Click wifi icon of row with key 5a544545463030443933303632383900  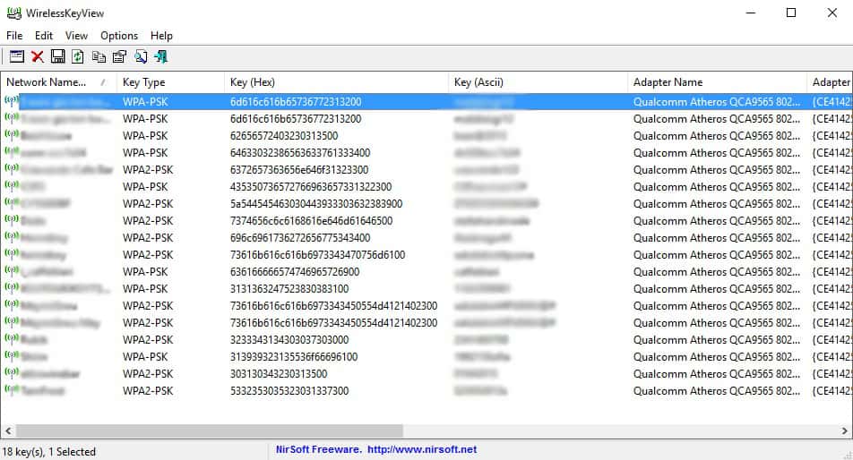click(12, 202)
